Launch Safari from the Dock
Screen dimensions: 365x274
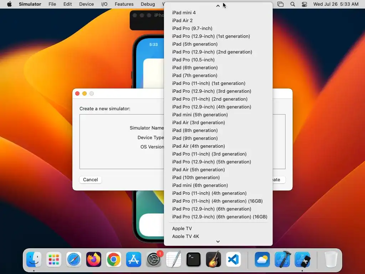74,259
